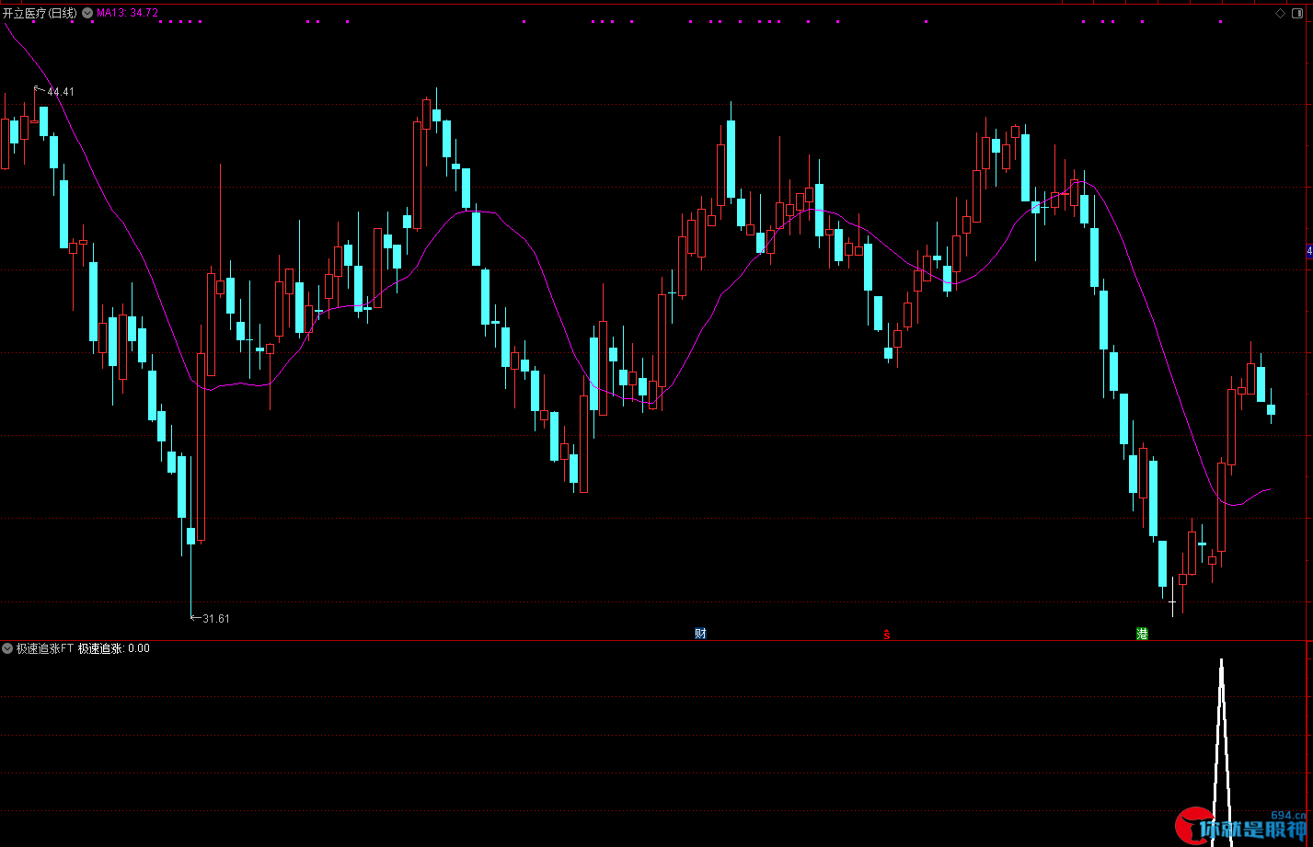Click the 31.61 low price label
The image size is (1313, 847).
coord(216,619)
